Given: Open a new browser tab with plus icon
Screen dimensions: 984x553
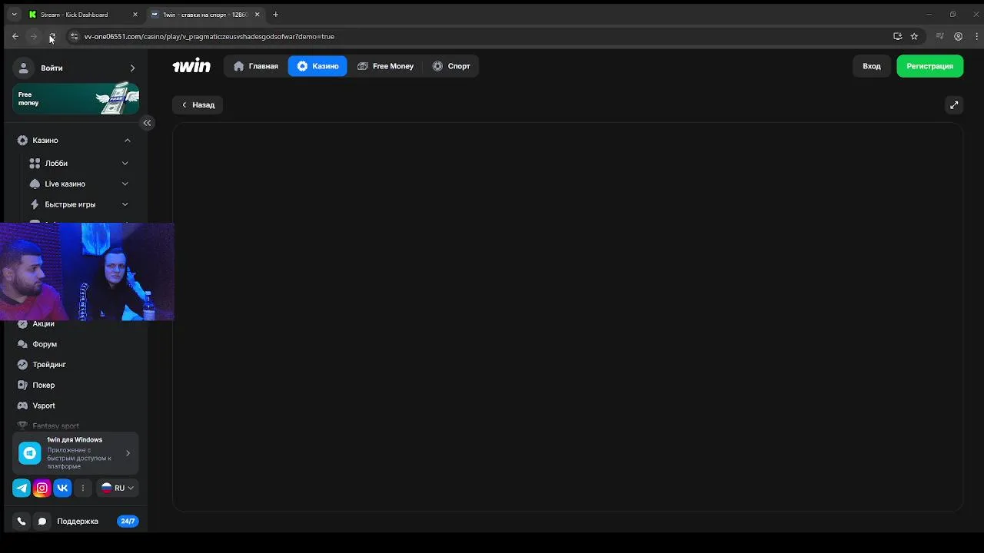Looking at the screenshot, I should 275,15.
